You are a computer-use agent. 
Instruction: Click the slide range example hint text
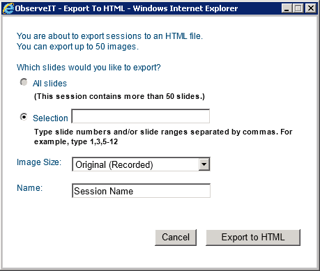click(x=163, y=137)
